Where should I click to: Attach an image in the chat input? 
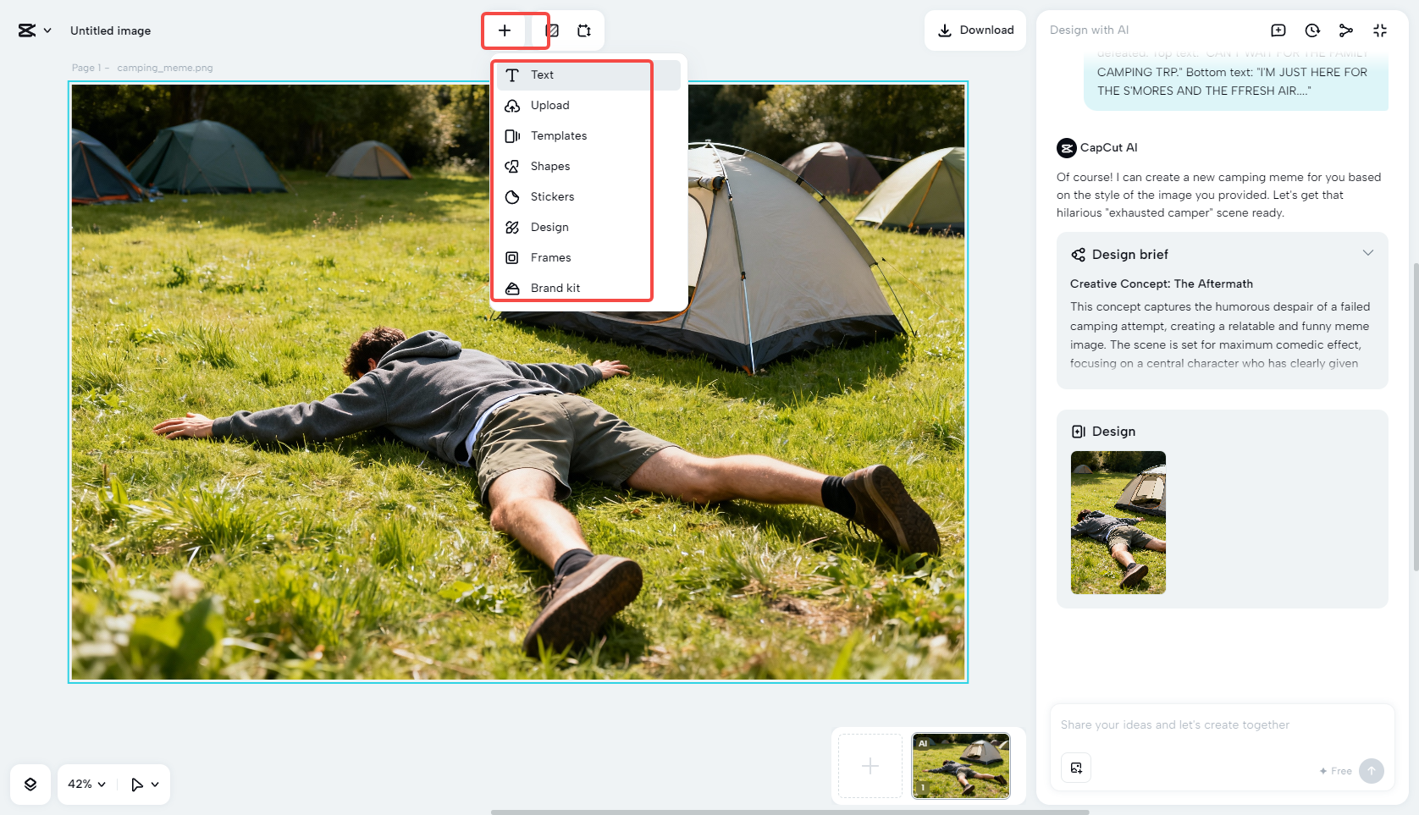click(x=1076, y=768)
